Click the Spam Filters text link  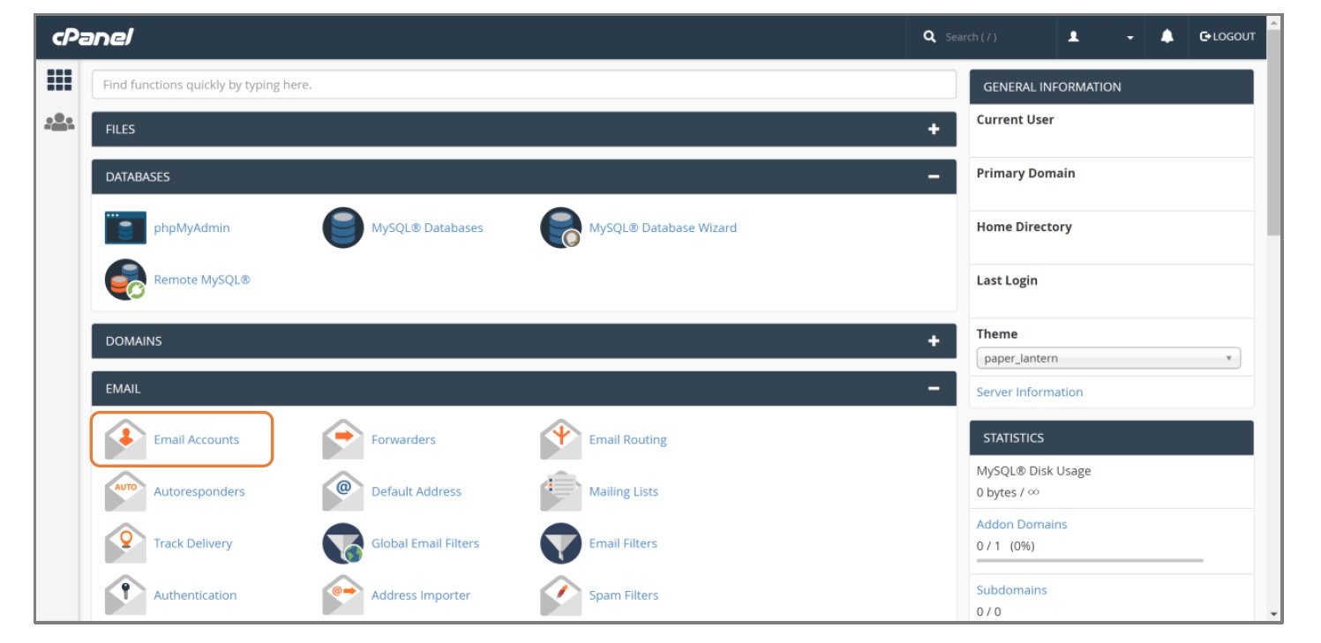(623, 595)
